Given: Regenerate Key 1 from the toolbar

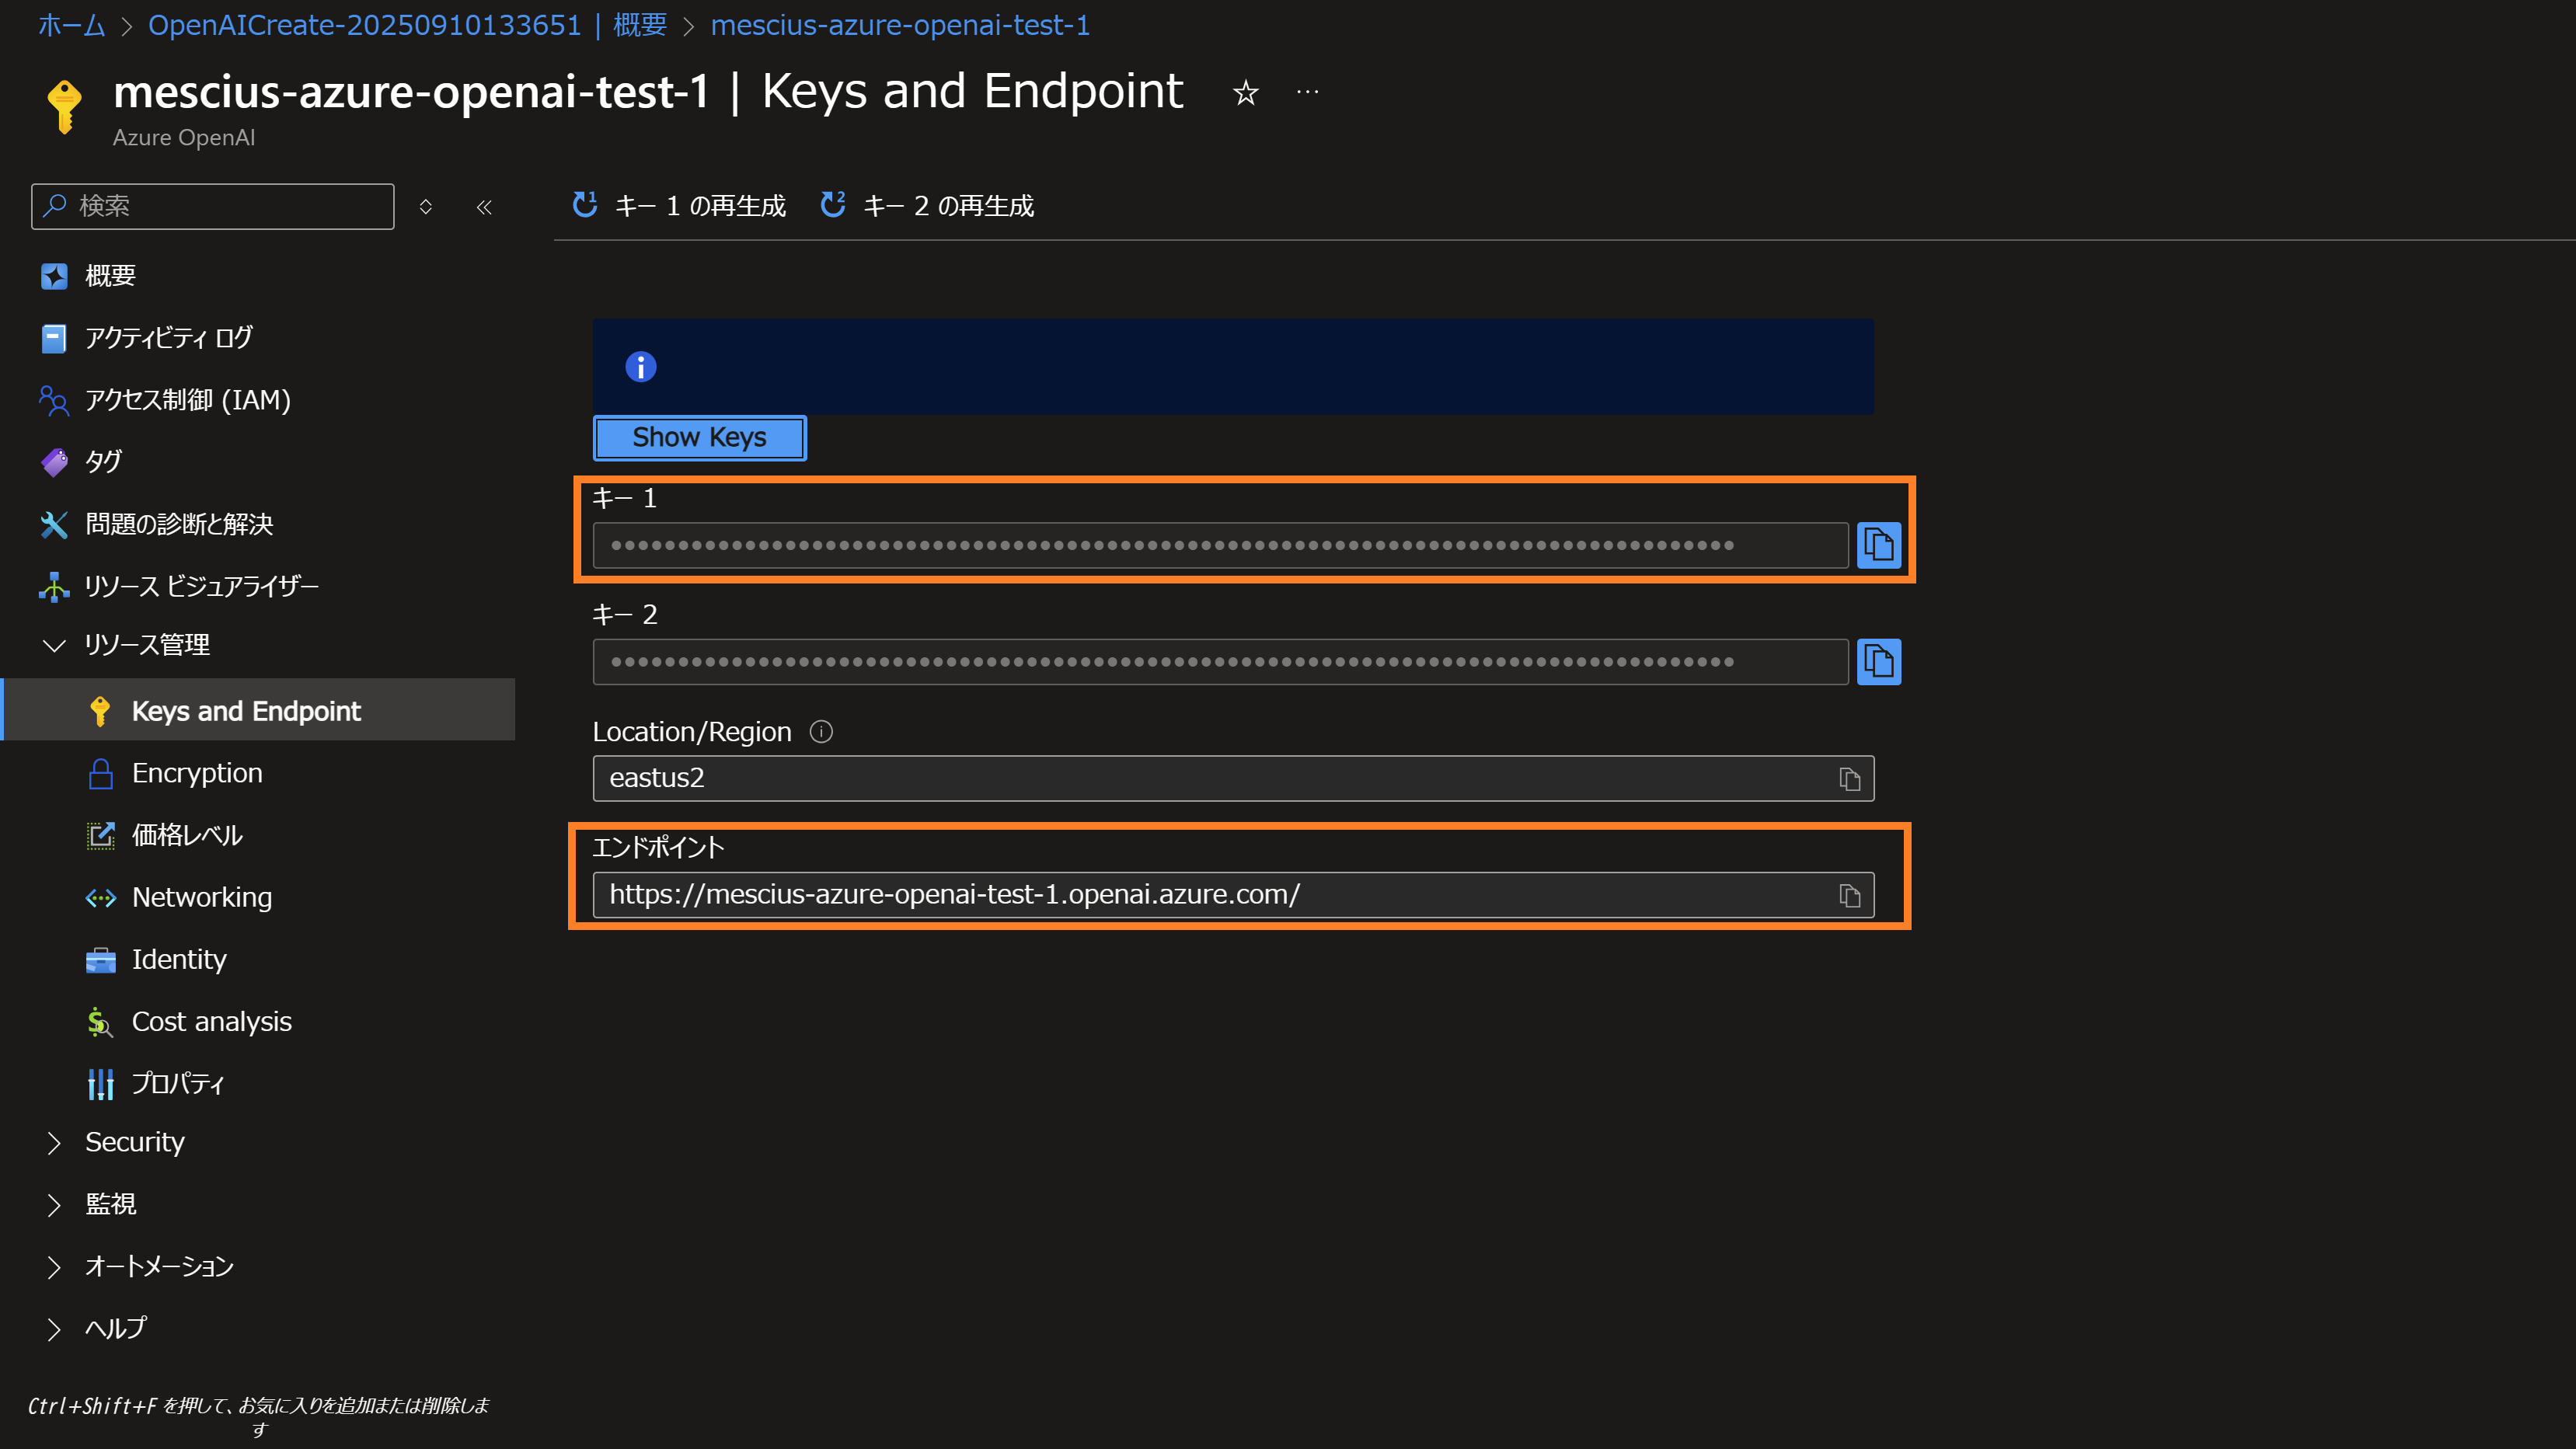Looking at the screenshot, I should pos(678,206).
